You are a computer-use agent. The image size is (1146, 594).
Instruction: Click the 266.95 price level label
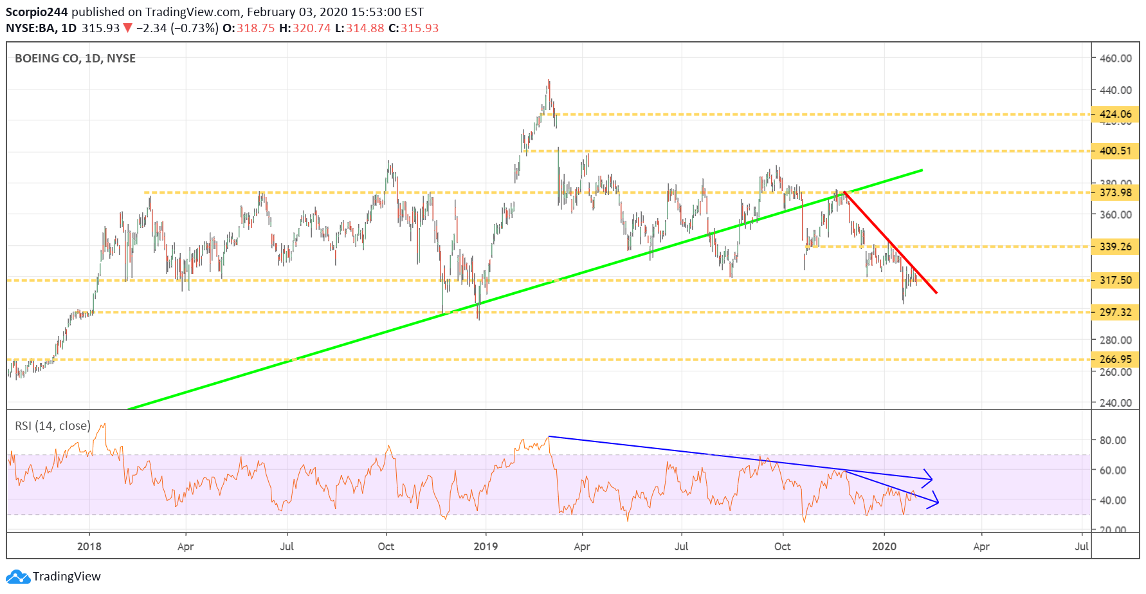point(1115,359)
